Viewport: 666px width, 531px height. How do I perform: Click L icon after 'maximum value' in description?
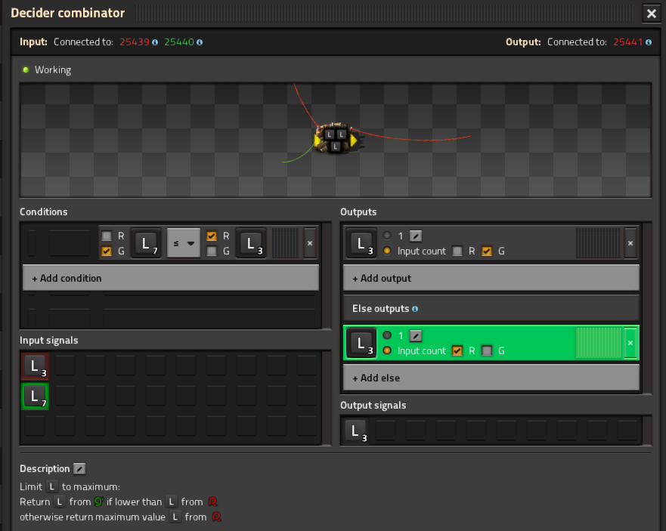coord(175,517)
